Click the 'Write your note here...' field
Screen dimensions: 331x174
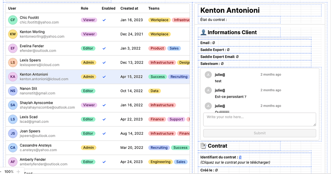[259, 119]
